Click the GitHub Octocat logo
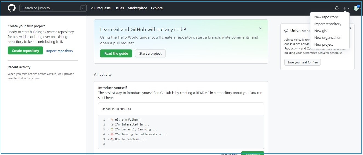 (x=12, y=8)
